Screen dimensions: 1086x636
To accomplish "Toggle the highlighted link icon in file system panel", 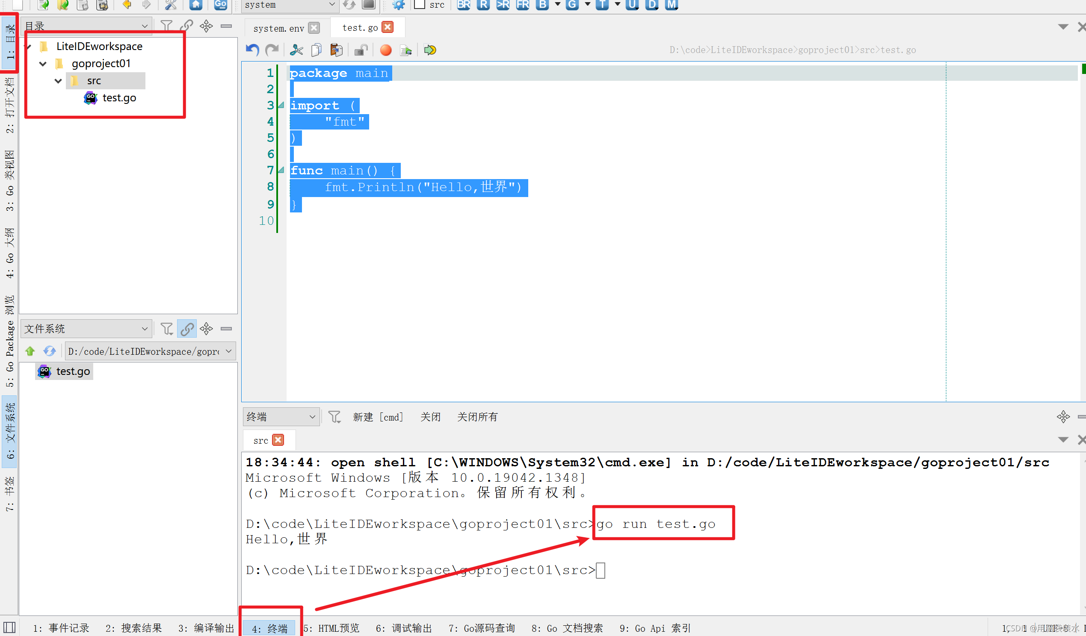I will [x=186, y=329].
